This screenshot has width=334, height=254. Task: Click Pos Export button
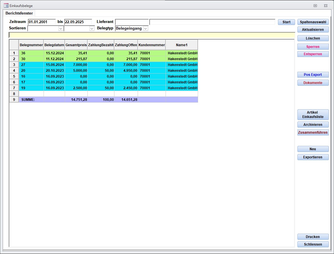313,75
